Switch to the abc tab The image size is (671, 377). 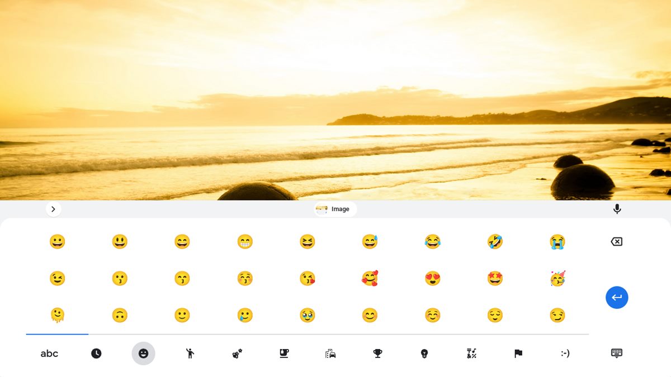(x=49, y=353)
